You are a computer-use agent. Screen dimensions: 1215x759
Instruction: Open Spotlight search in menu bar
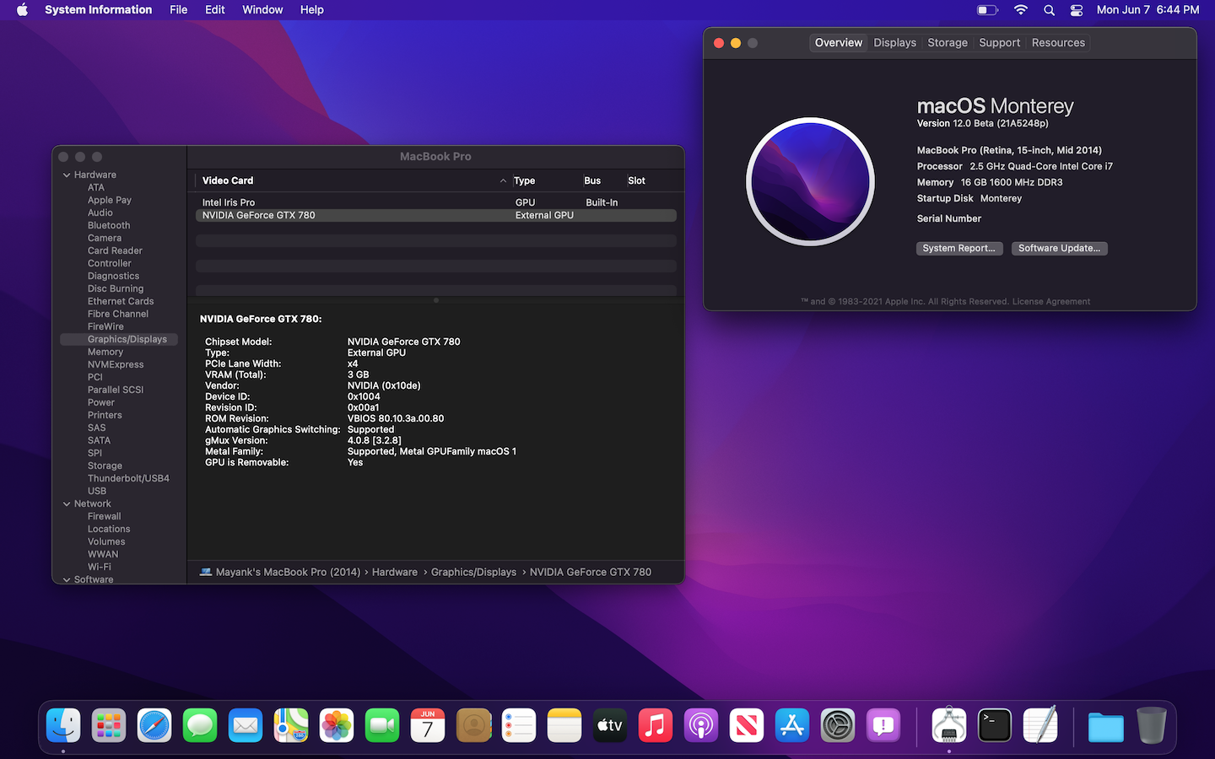coord(1049,10)
